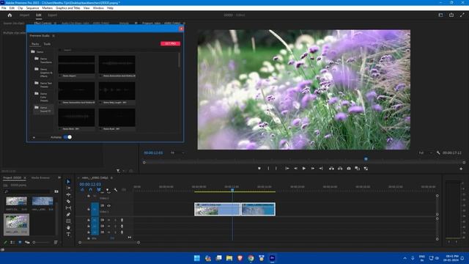Go to Home screen icon
Image resolution: width=469 pixels, height=264 pixels.
[x=10, y=15]
